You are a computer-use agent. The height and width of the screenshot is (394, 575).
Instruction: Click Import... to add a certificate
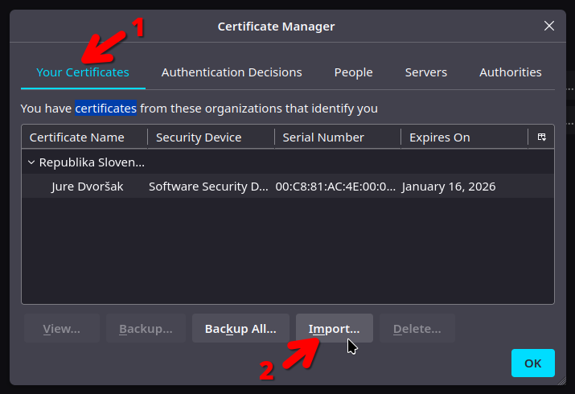(334, 329)
